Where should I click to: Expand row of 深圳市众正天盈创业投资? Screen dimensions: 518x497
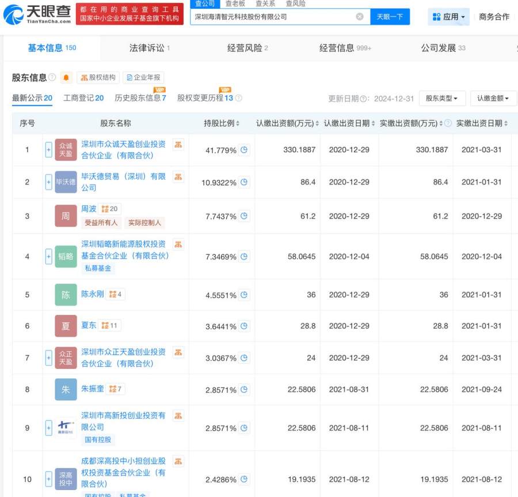tap(48, 357)
